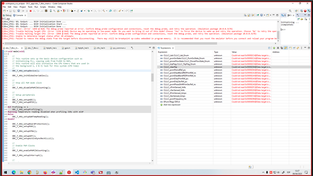
Task: Click 'Add new expression' row text
Action: (172, 105)
